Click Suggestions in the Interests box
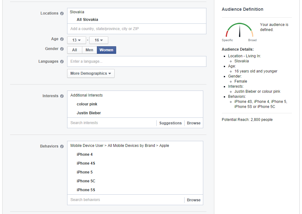Screen dimensions: 302x214 point(170,123)
